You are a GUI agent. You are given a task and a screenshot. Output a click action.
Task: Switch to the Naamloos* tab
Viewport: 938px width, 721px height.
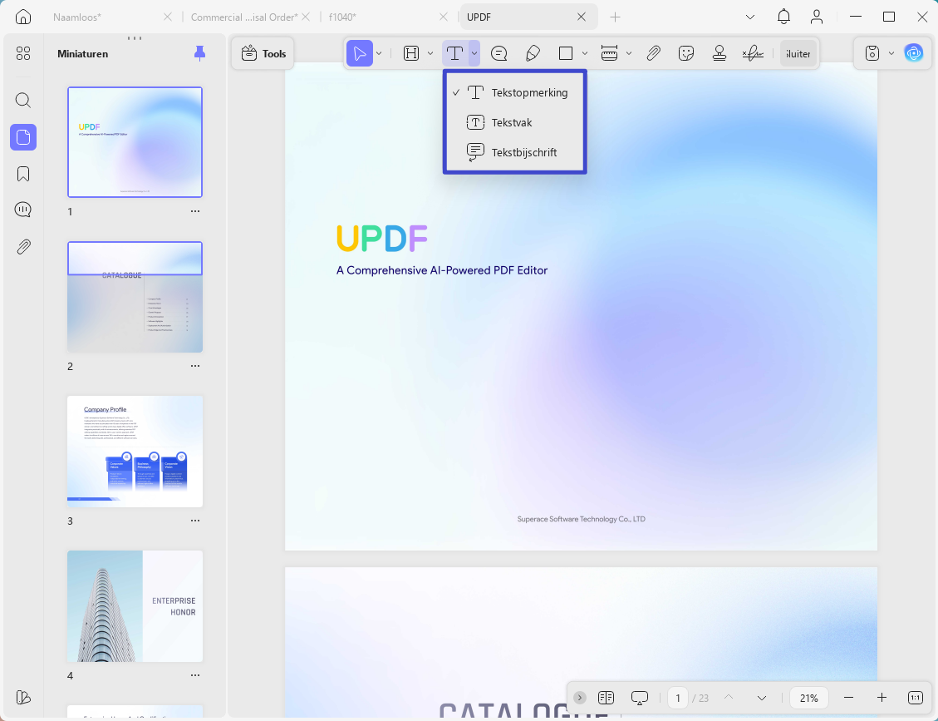(77, 17)
